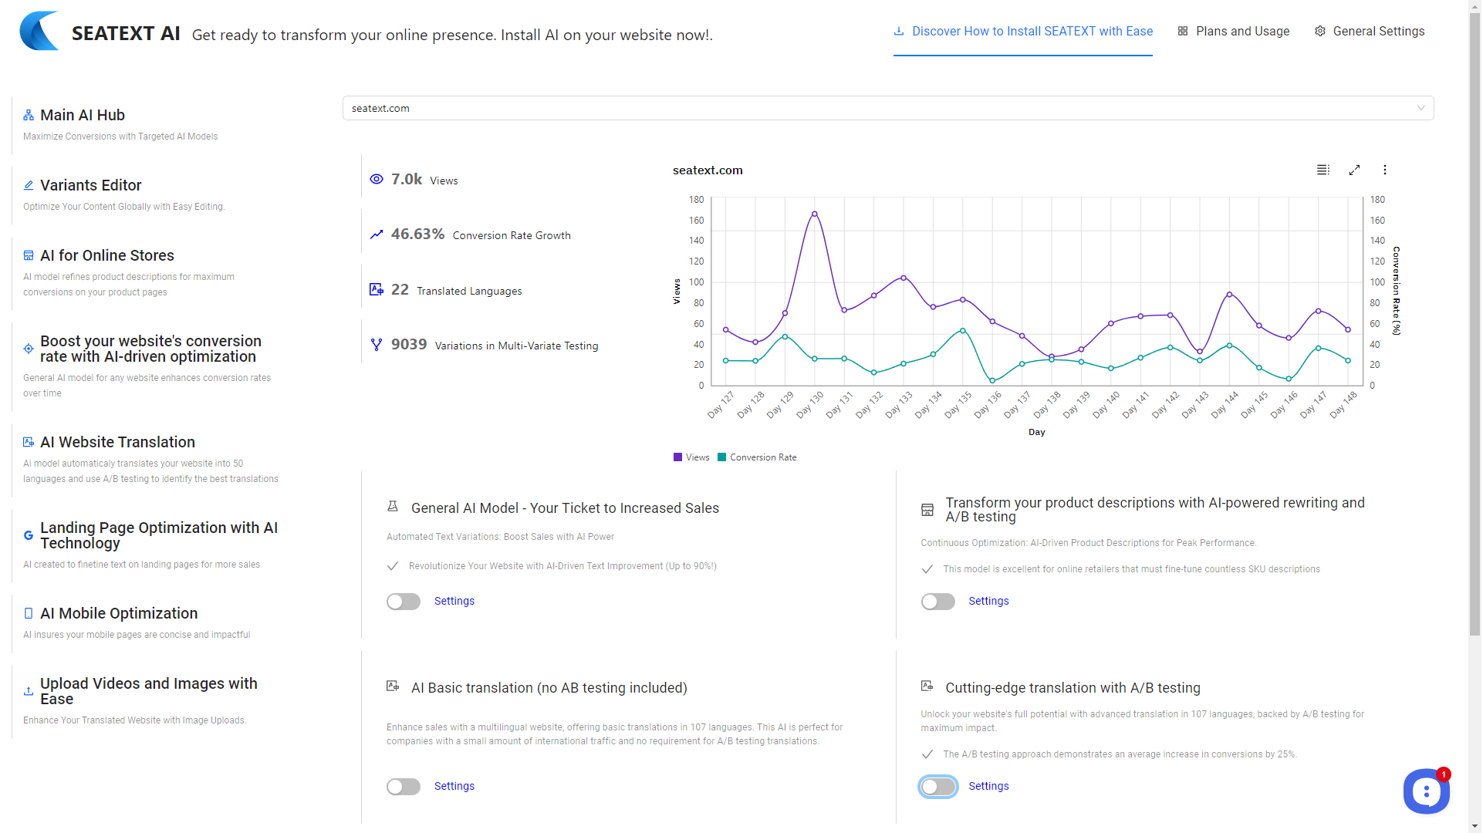Click the Google icon beside Landing Page Optimization

tap(29, 536)
